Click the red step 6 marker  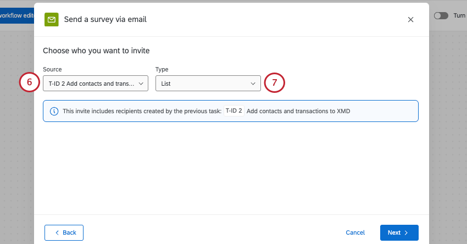point(29,83)
